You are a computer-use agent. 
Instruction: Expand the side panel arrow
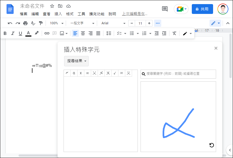(230, 150)
